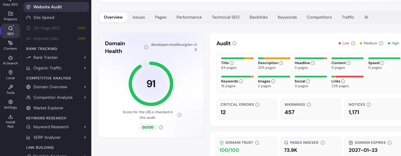
Task: Open the Critical Errors card showing 12
Action: click(x=247, y=109)
